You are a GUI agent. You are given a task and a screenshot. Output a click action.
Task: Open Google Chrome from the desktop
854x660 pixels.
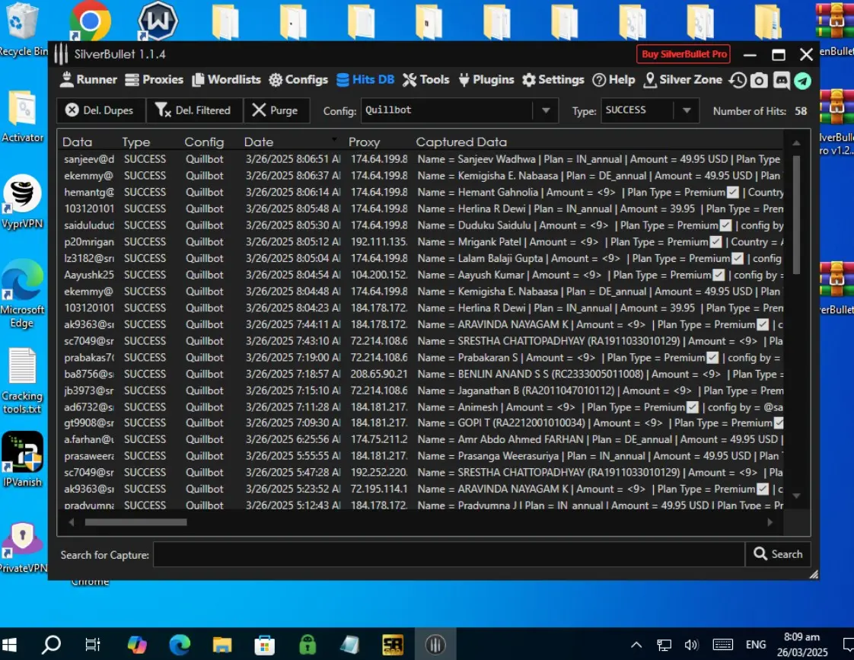tap(90, 22)
